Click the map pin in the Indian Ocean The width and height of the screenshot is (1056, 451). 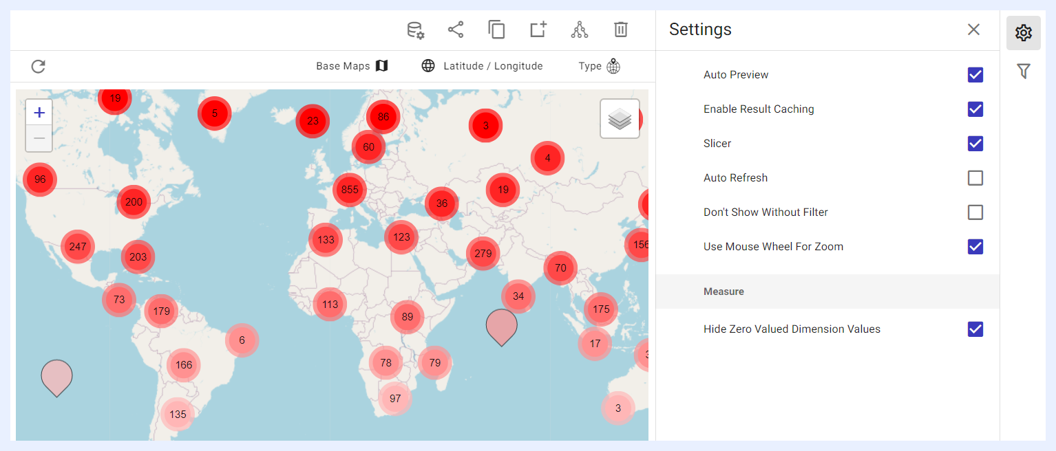[501, 327]
